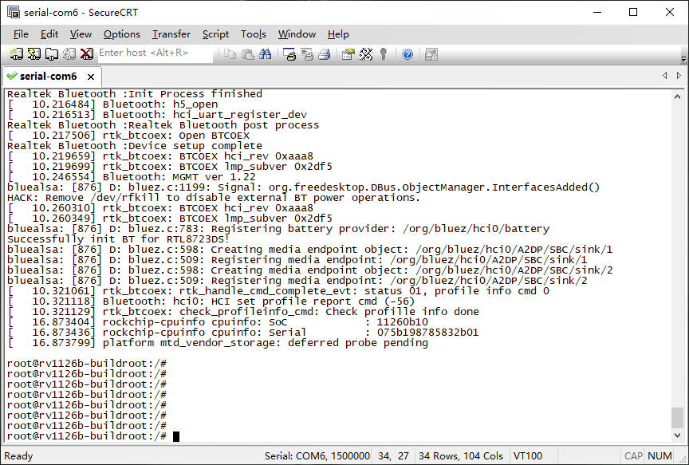
Task: Open the toolbar overflow arrow
Action: [683, 58]
